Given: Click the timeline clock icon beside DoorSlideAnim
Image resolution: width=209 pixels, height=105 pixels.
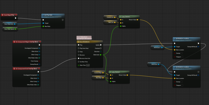Looking at the screenshot, I should coord(78,42).
